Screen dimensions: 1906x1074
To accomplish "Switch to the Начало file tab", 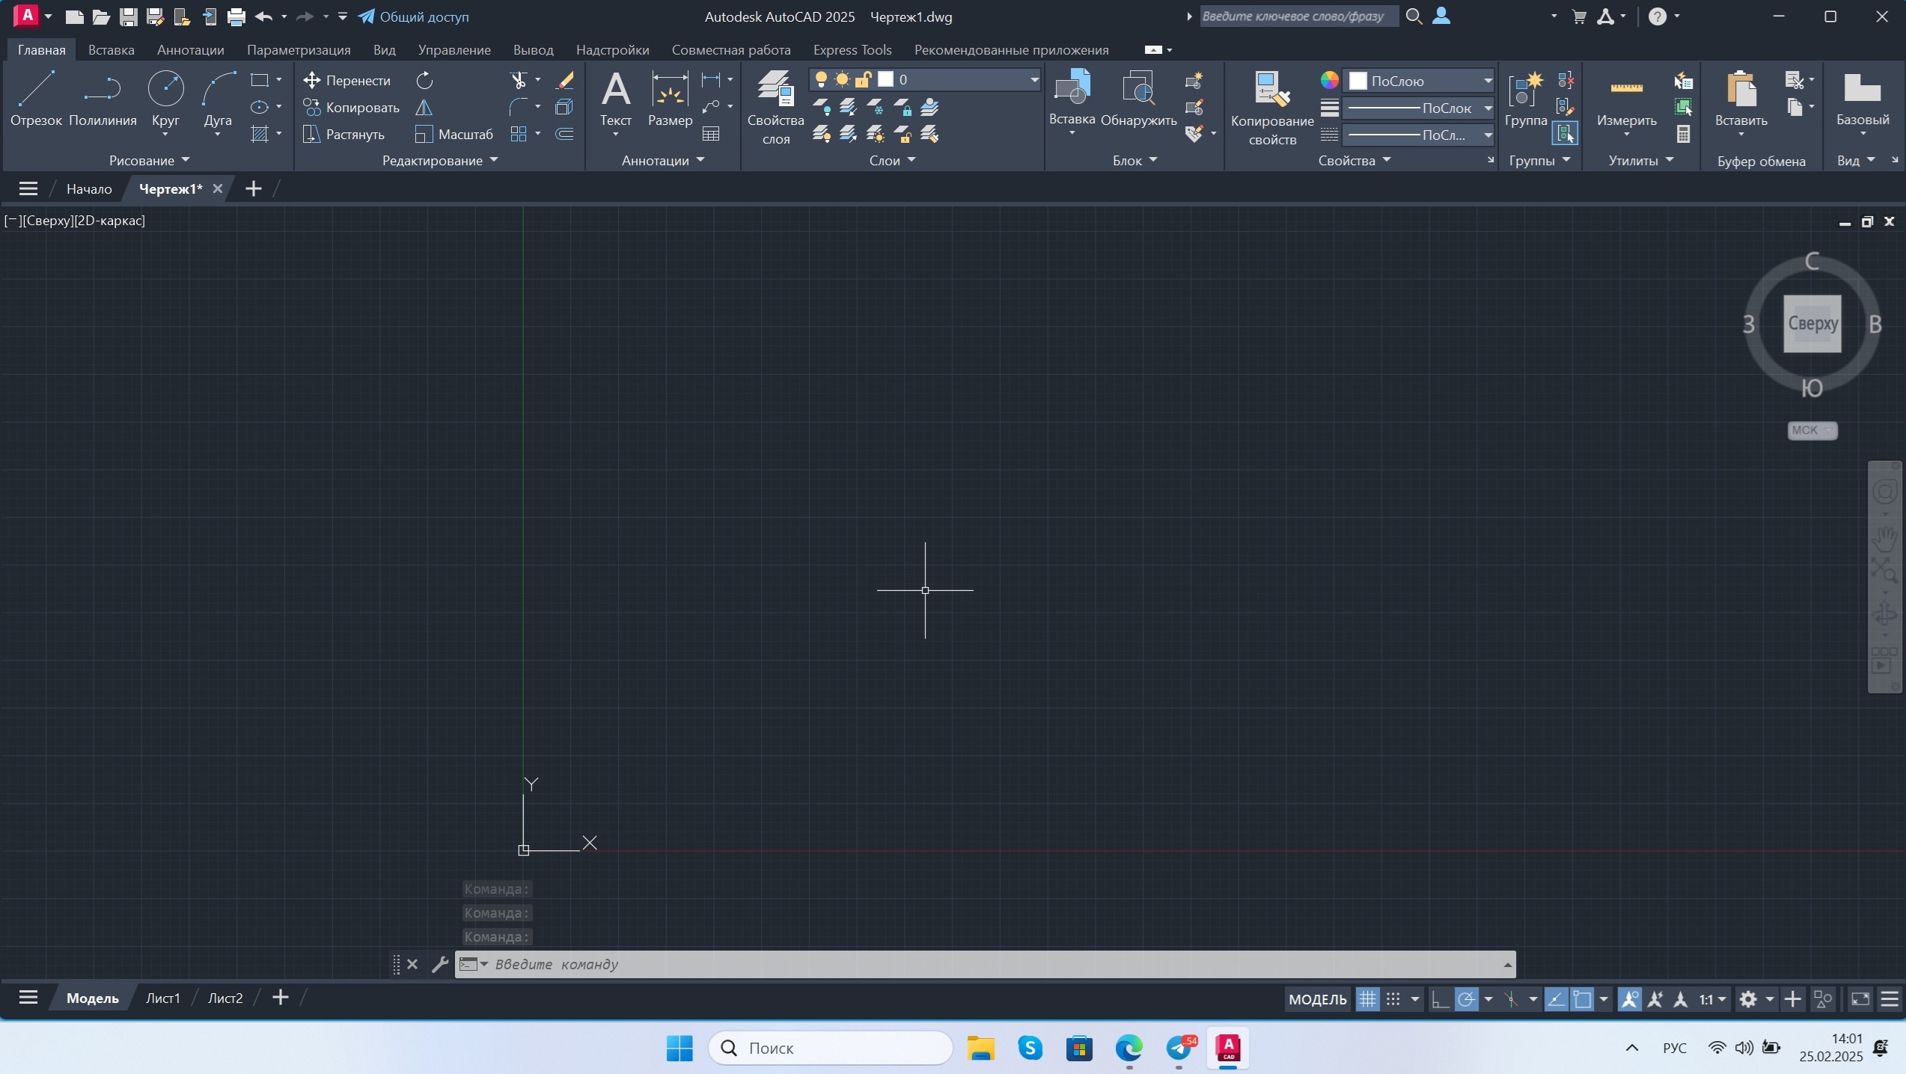I will [x=89, y=188].
